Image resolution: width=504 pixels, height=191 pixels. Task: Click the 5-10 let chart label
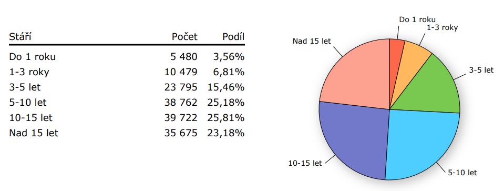(x=462, y=173)
